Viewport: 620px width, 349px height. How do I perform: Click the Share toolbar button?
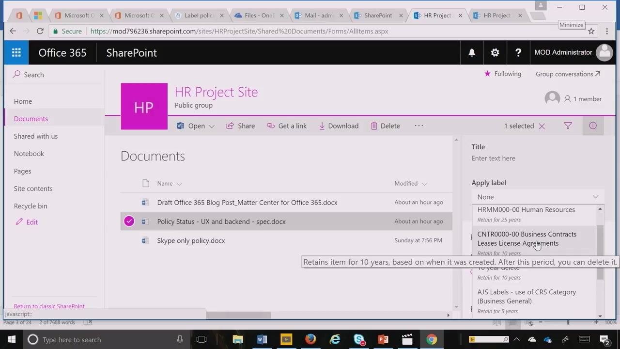point(240,126)
